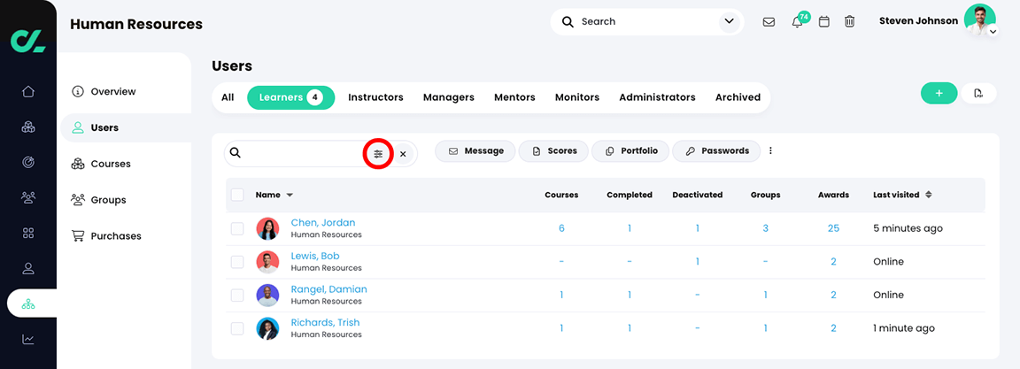1020x369 pixels.
Task: Clear the user search with X icon
Action: [403, 154]
